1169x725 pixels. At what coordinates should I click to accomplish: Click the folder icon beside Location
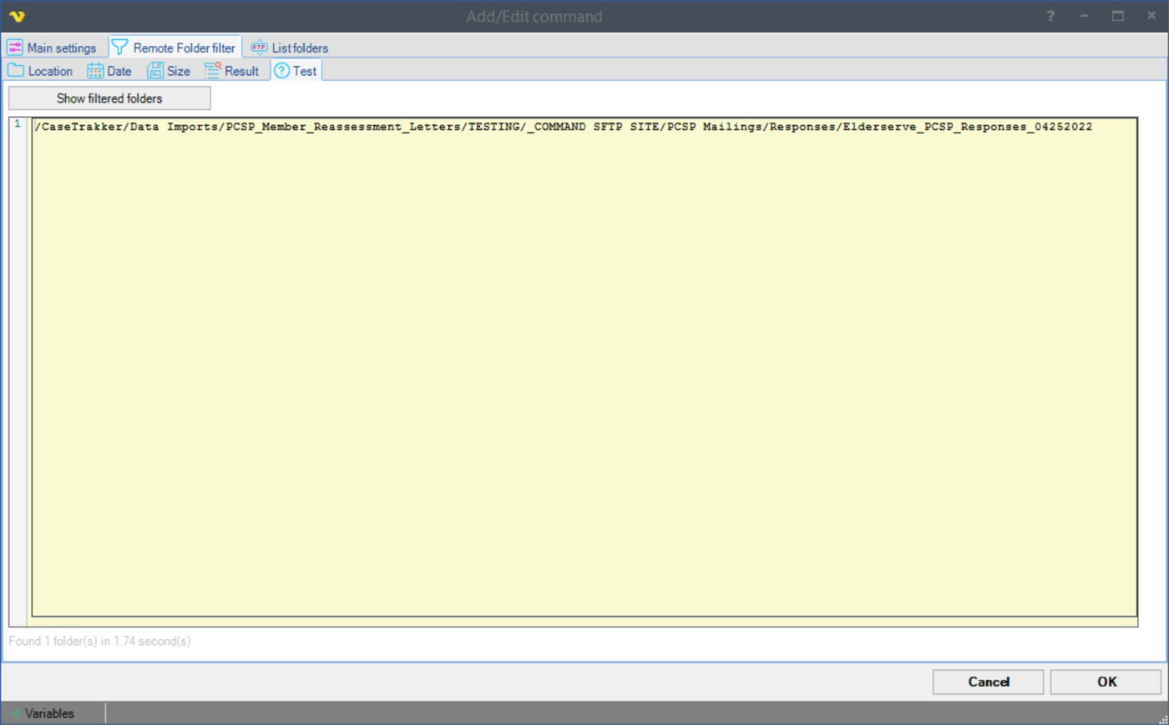(x=16, y=71)
